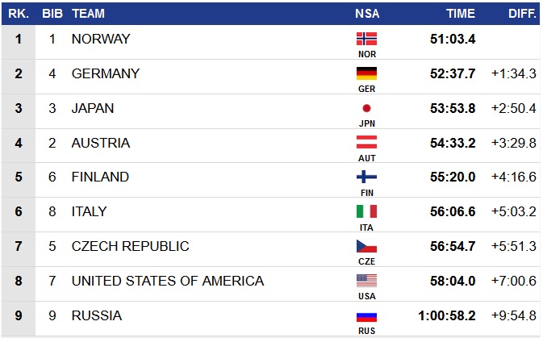This screenshot has width=543, height=338.
Task: Click the CZECH REPUBLIC team name
Action: [x=130, y=246]
